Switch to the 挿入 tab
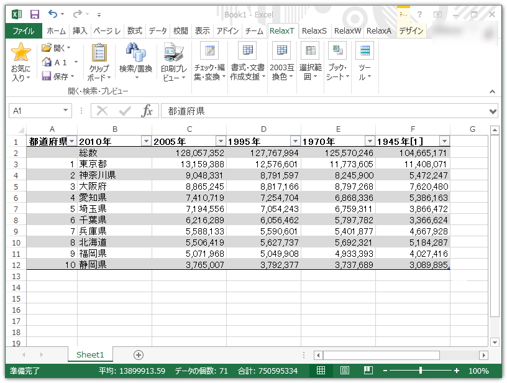This screenshot has height=383, width=507. pyautogui.click(x=80, y=31)
